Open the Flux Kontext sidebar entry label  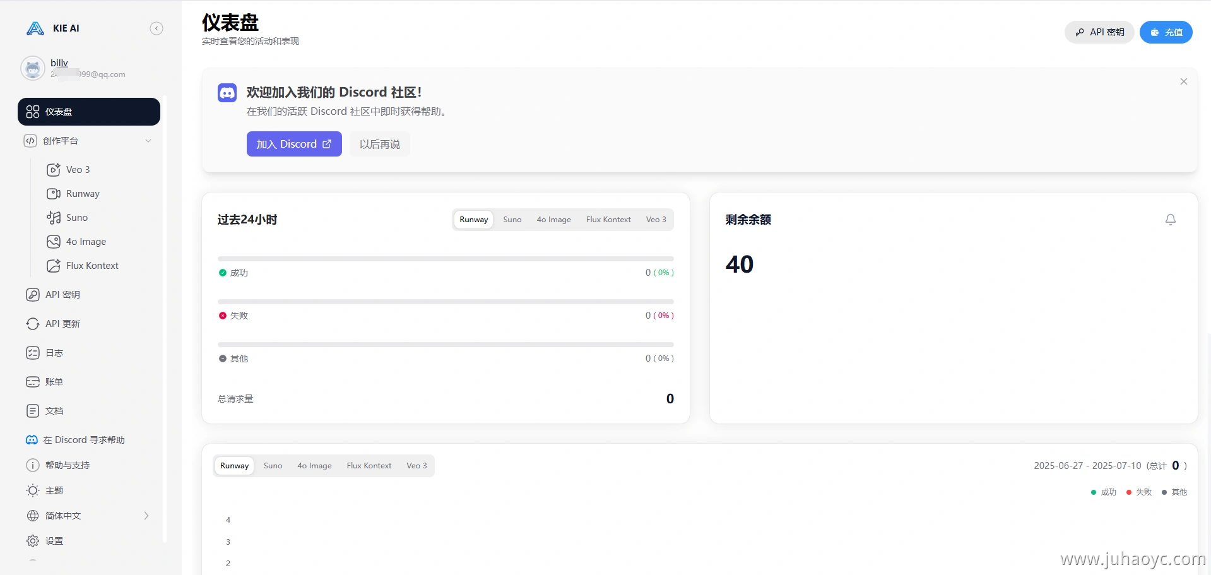92,266
